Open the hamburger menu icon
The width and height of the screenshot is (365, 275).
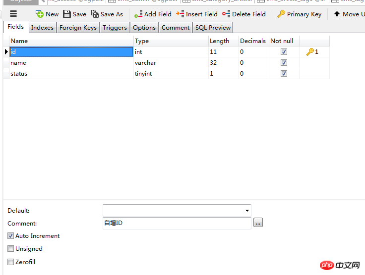tap(13, 14)
